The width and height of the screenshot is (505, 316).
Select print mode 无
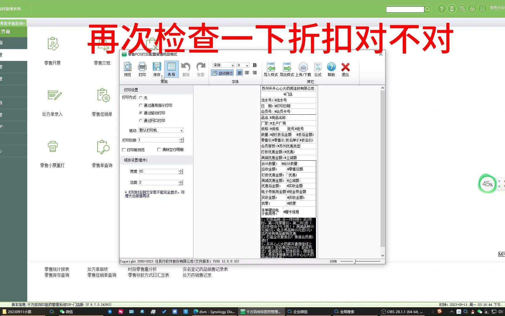141,98
